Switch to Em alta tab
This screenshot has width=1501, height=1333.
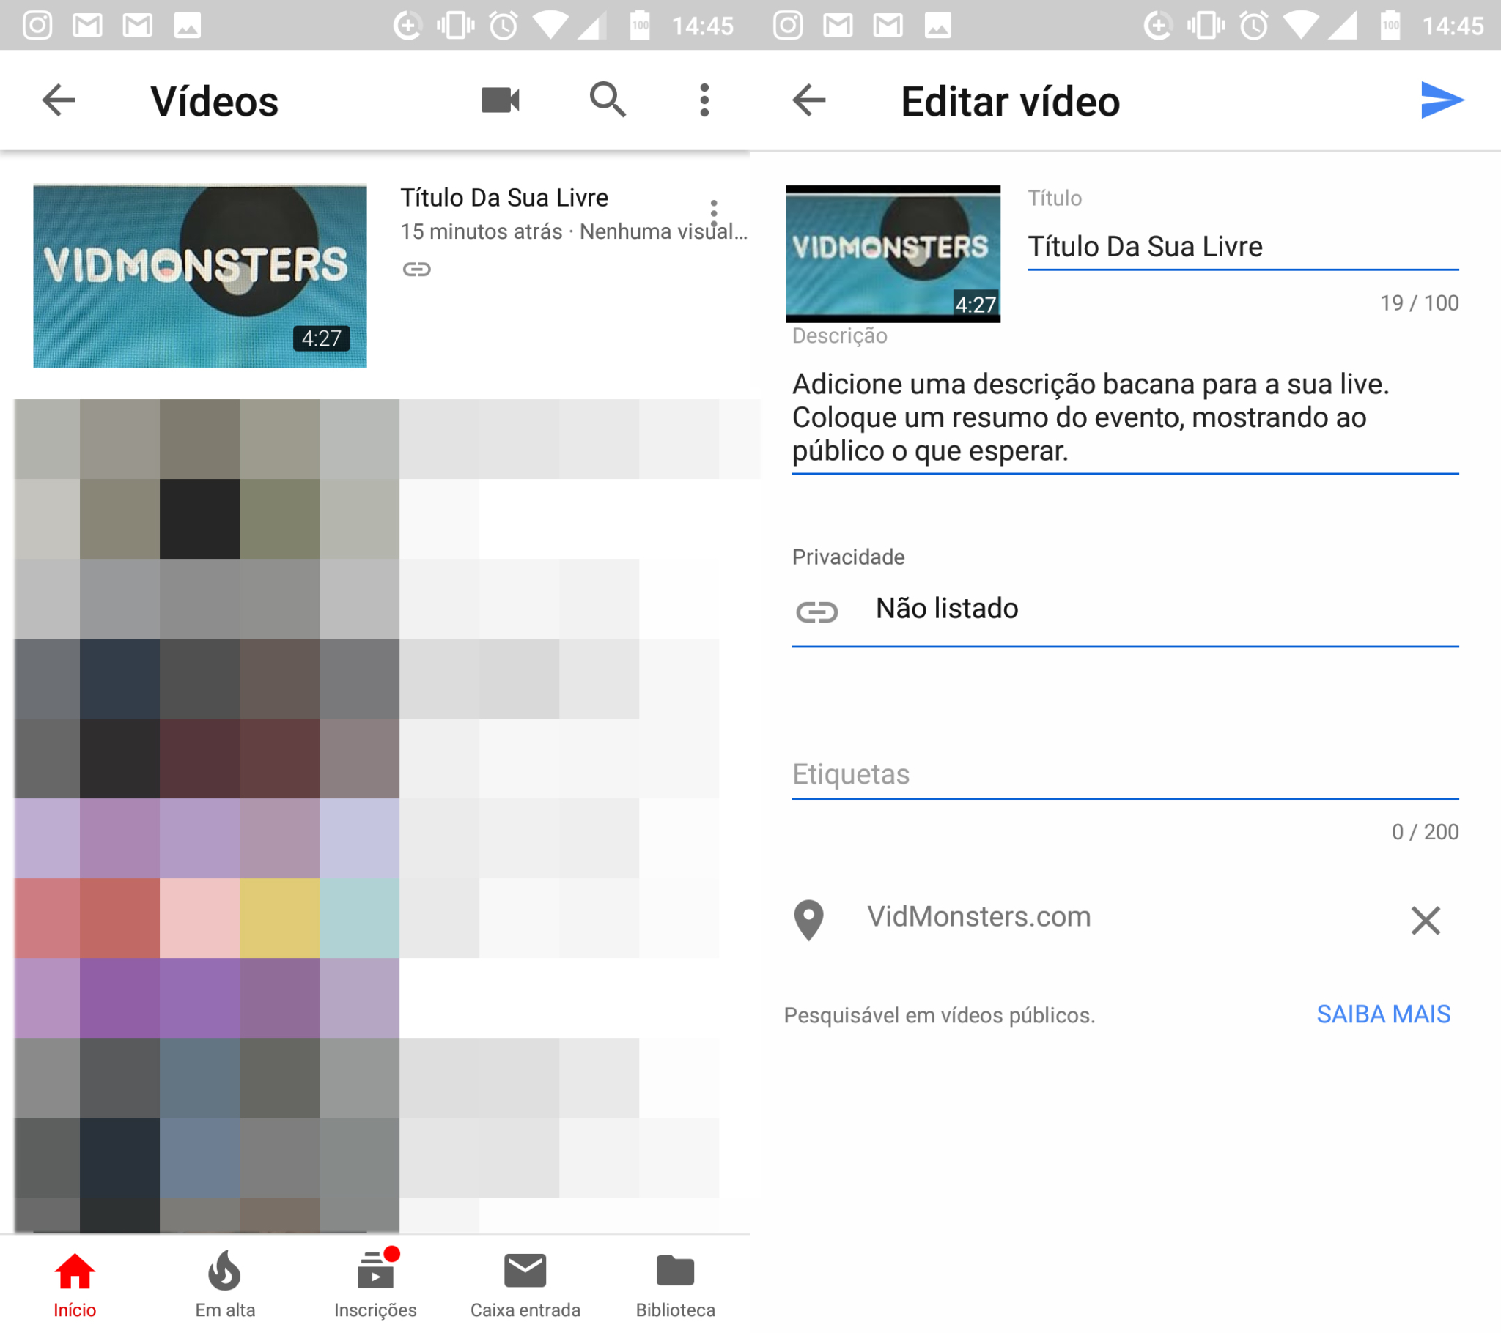point(225,1285)
